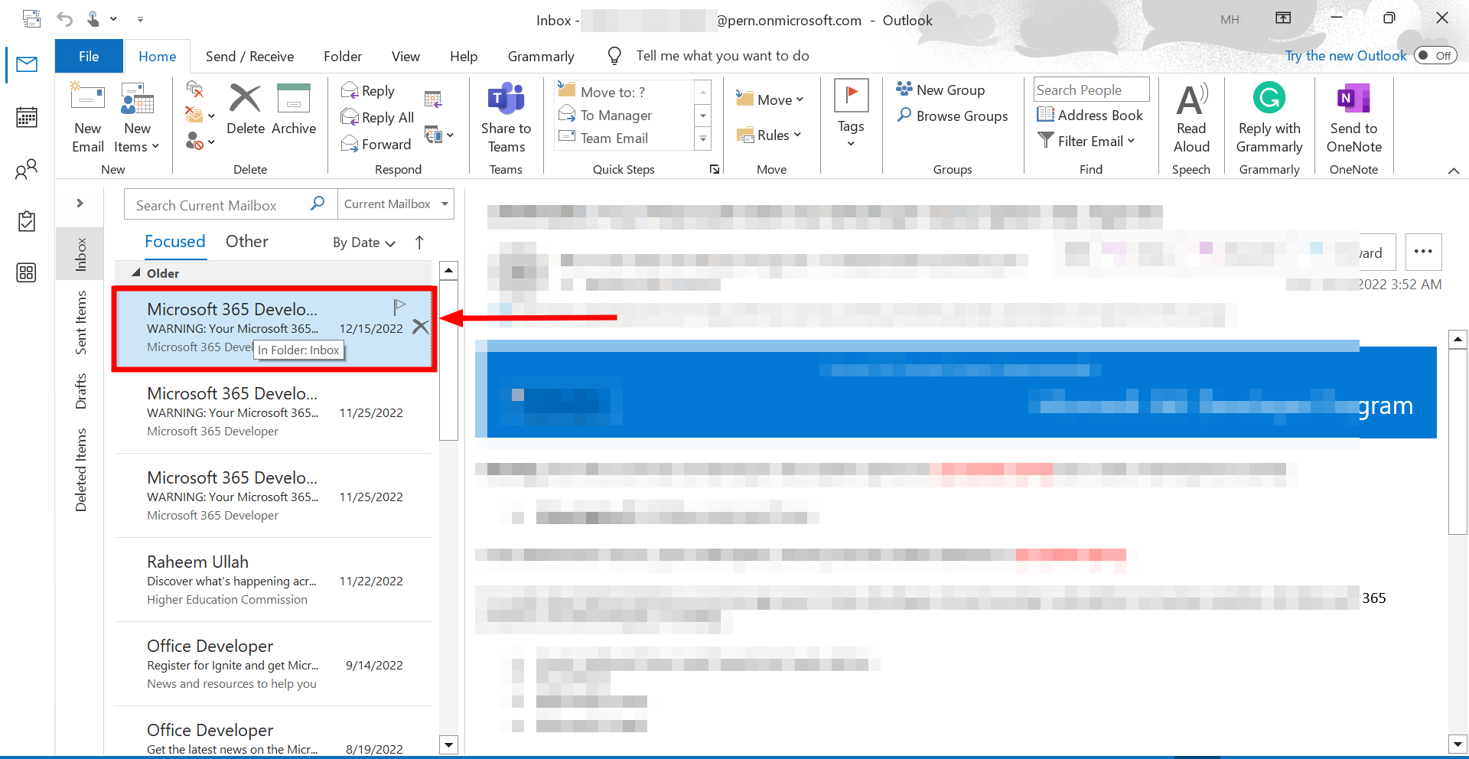Create a New Email message

click(86, 116)
